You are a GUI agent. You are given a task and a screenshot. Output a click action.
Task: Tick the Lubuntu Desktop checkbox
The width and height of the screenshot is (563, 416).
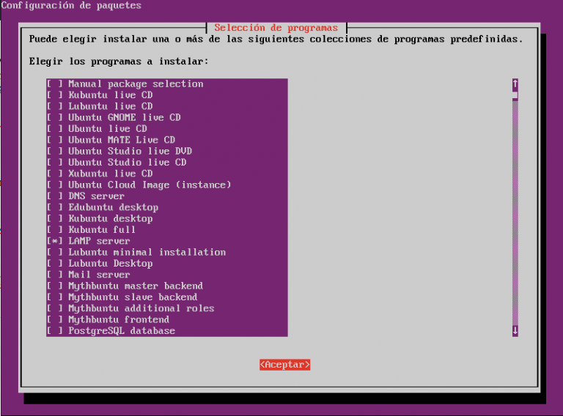(x=54, y=263)
